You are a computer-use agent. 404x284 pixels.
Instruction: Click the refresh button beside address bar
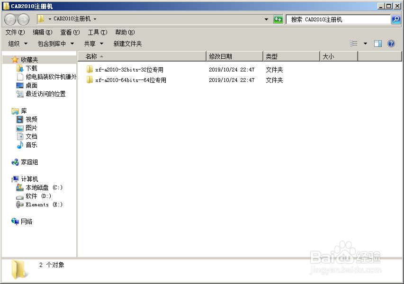tap(278, 19)
